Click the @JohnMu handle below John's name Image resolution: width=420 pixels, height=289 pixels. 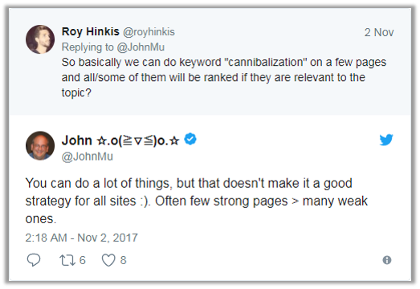click(88, 157)
